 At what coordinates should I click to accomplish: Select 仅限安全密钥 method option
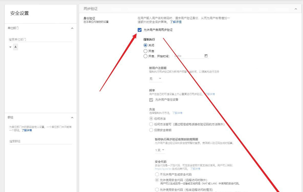click(x=151, y=130)
